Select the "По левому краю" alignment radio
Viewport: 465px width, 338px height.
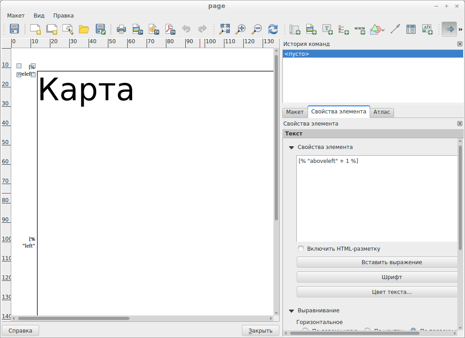pyautogui.click(x=306, y=329)
